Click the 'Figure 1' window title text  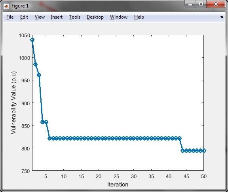tap(20, 6)
